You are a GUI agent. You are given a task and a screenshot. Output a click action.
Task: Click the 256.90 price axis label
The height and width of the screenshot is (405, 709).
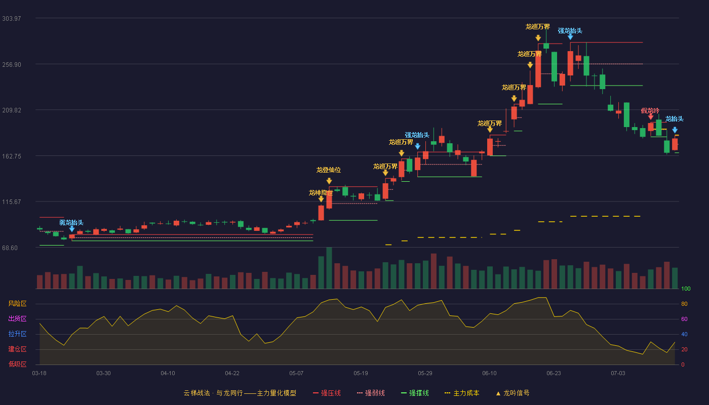click(12, 64)
